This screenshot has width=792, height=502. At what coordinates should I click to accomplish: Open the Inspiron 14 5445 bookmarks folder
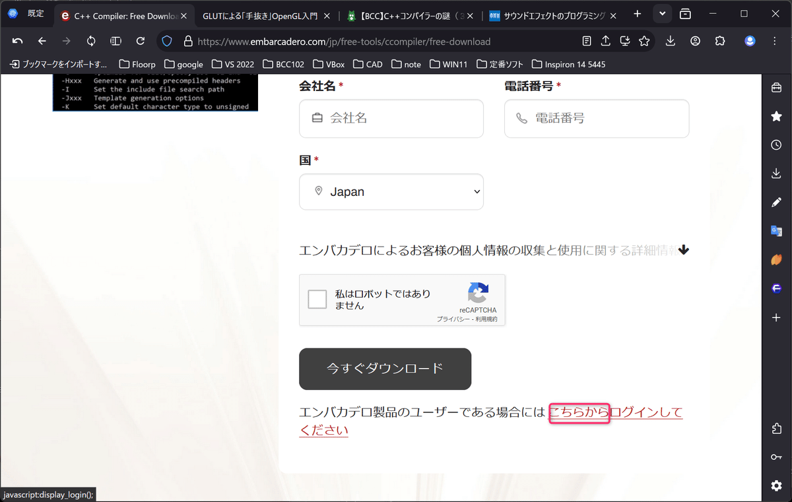click(568, 64)
